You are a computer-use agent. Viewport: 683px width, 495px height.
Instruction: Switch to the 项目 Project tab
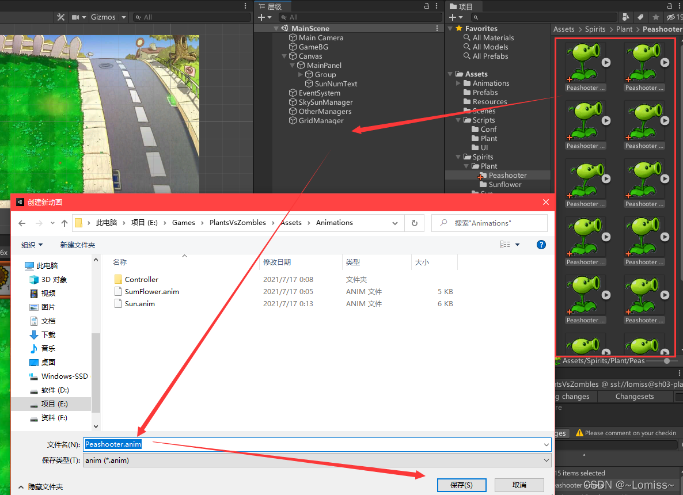point(461,6)
